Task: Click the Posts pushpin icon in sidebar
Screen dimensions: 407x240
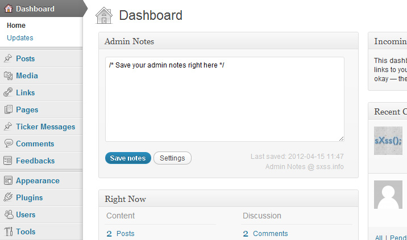Action: [8, 58]
